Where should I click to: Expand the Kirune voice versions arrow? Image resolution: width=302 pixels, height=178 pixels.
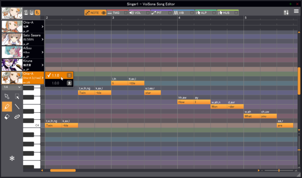click(43, 65)
